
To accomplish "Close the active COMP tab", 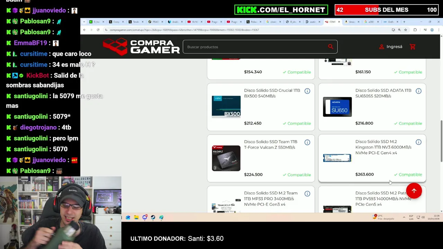I will (x=339, y=22).
